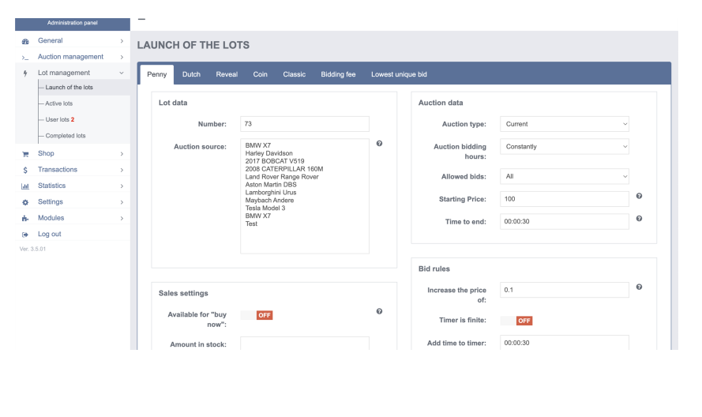Select Land Rover Range Rover in list
702x417 pixels.
click(282, 177)
